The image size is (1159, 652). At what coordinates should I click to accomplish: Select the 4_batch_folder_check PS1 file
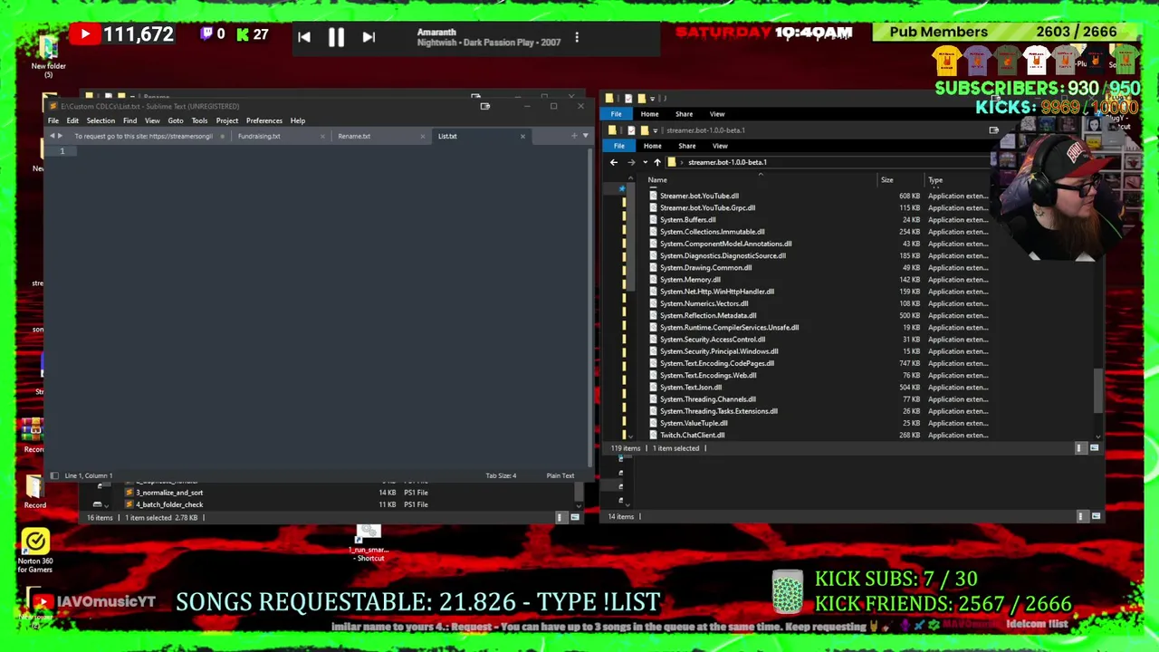point(169,504)
